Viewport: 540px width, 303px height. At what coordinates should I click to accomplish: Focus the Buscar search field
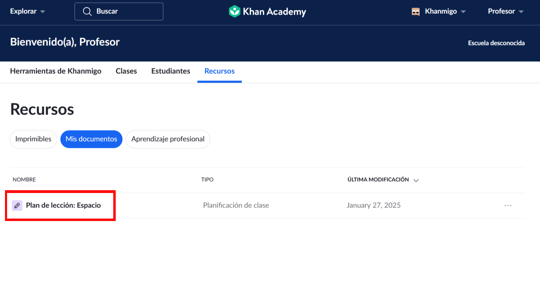pyautogui.click(x=119, y=11)
